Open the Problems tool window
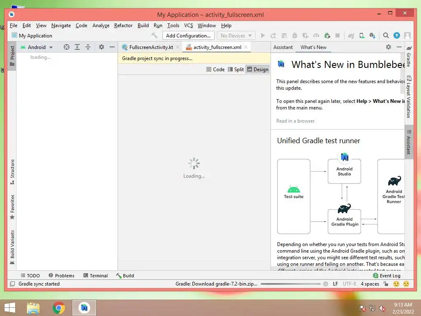The image size is (421, 316). click(62, 275)
